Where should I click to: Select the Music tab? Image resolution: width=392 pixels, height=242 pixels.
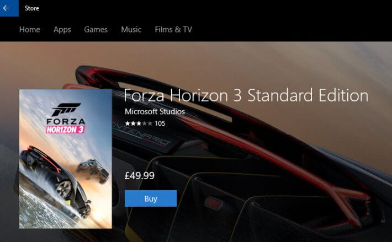(131, 29)
